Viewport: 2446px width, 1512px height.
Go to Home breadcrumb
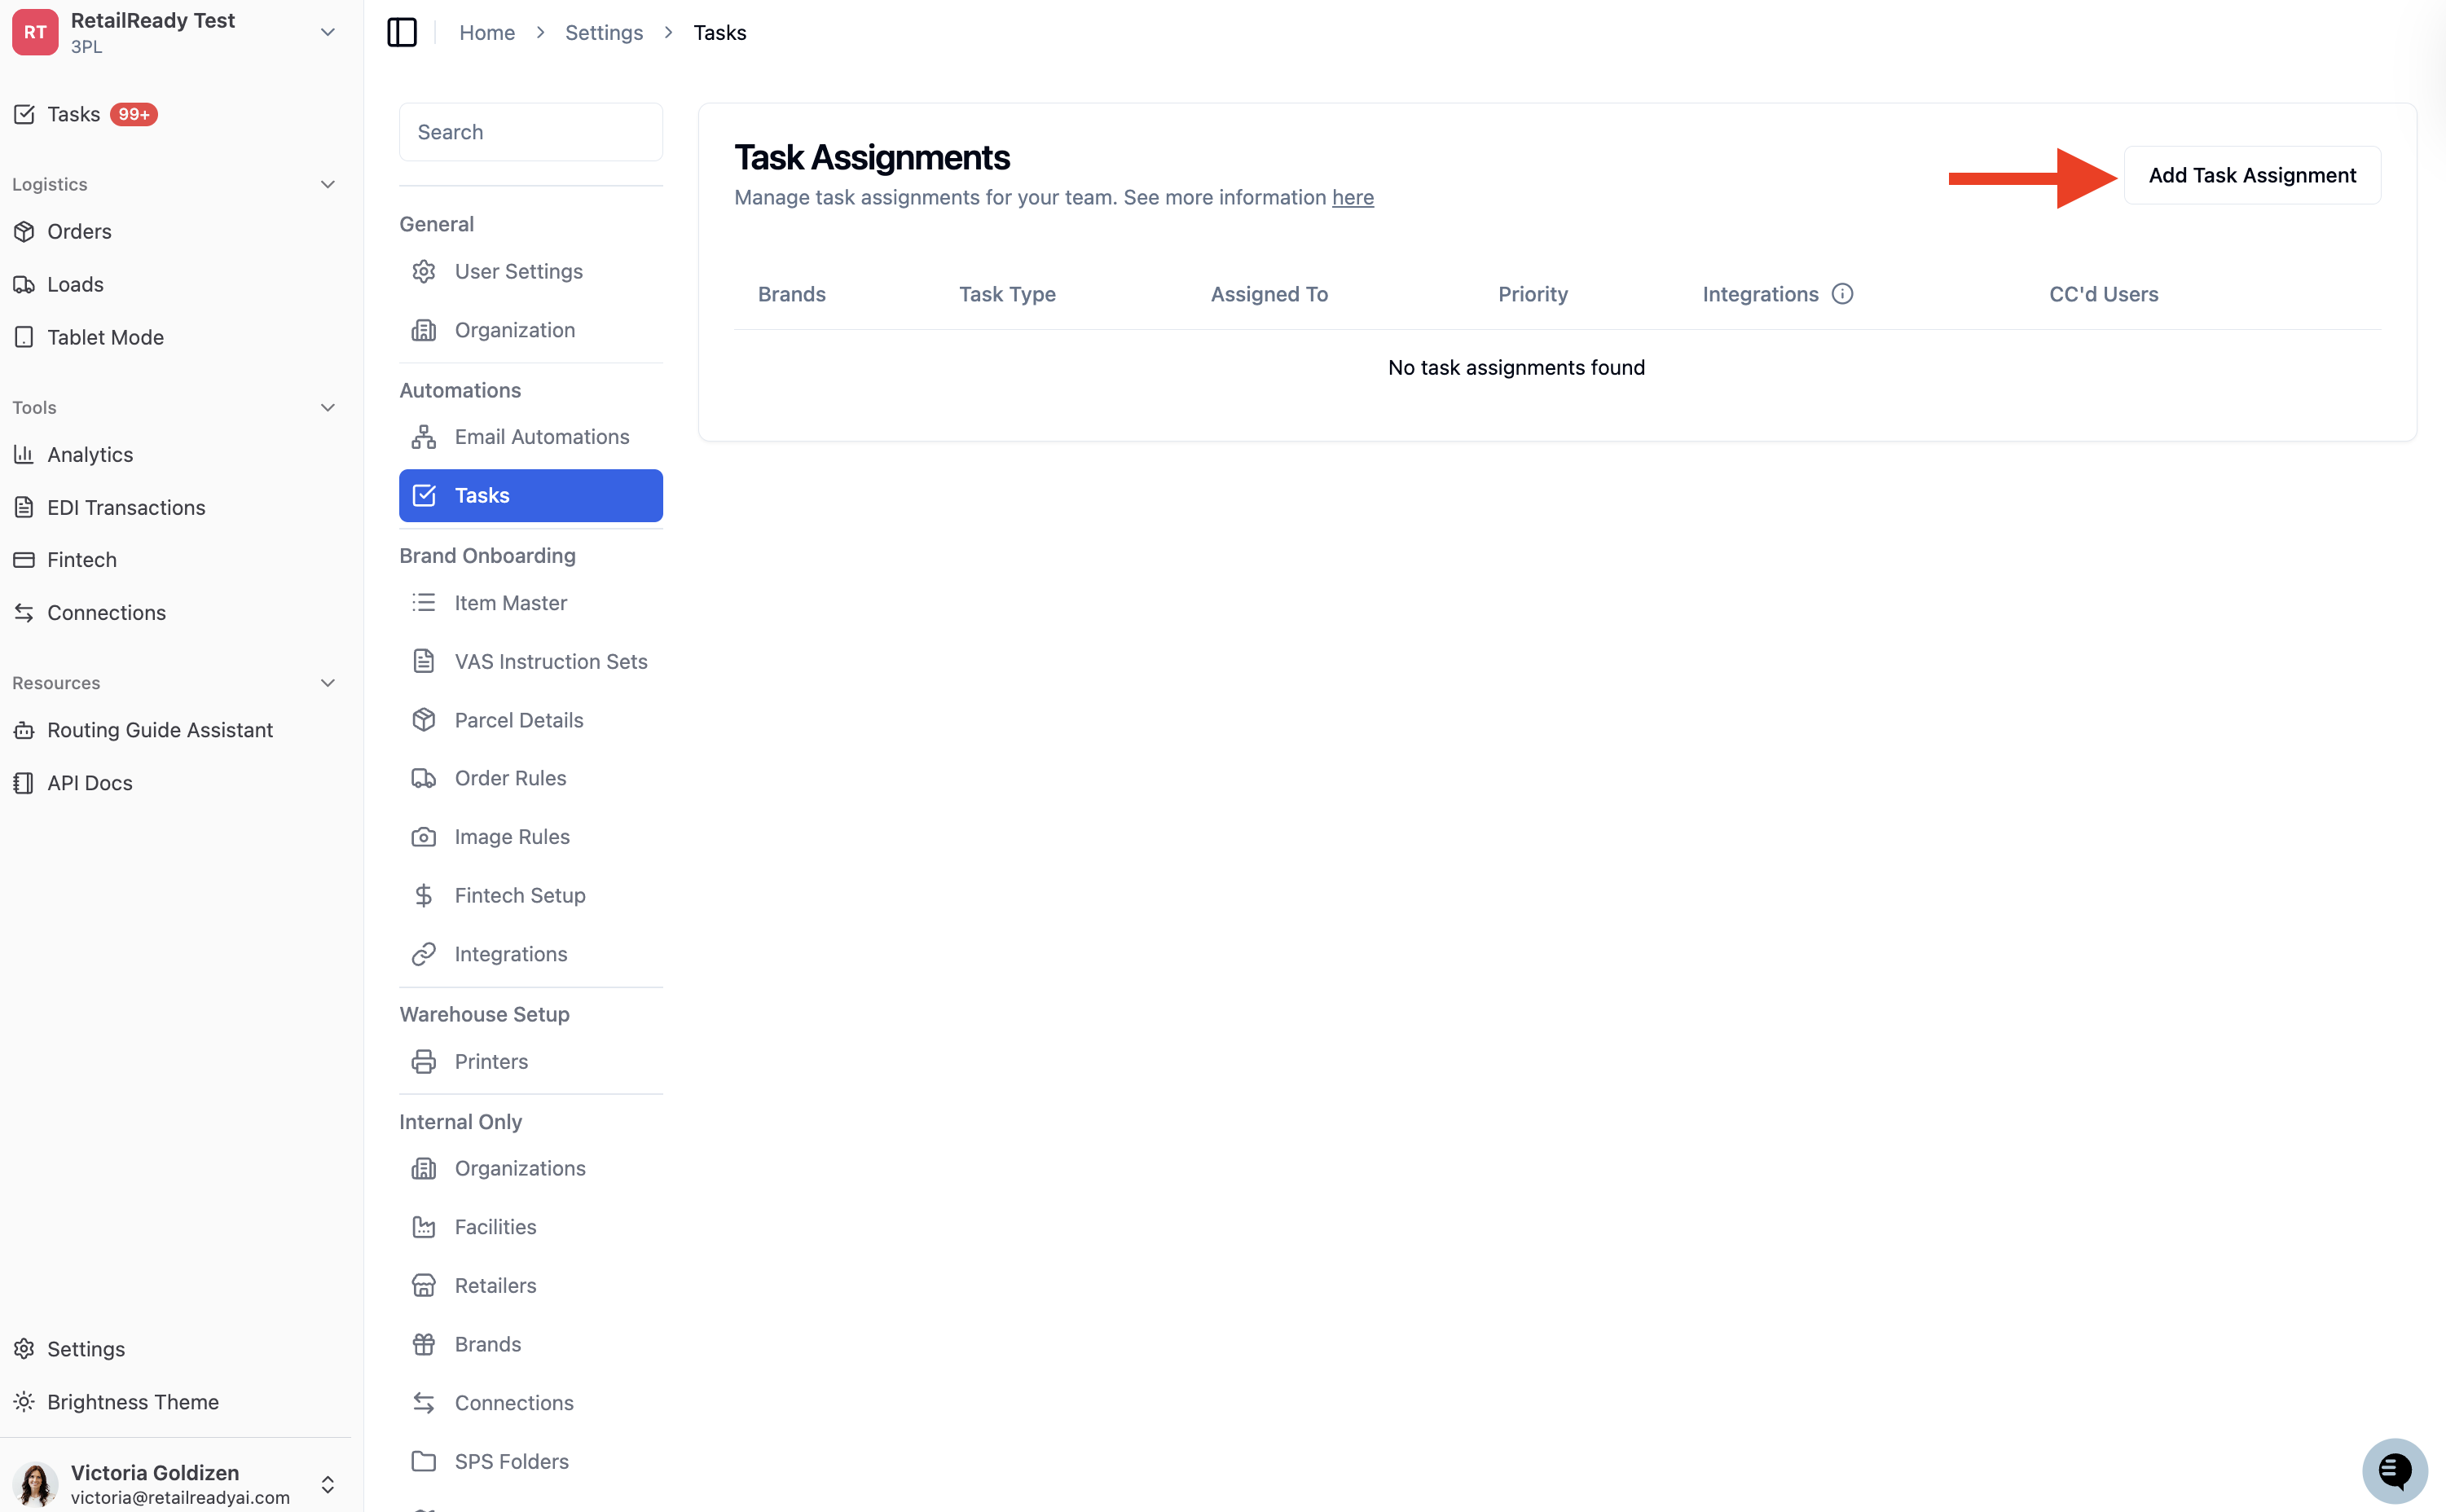pos(486,32)
